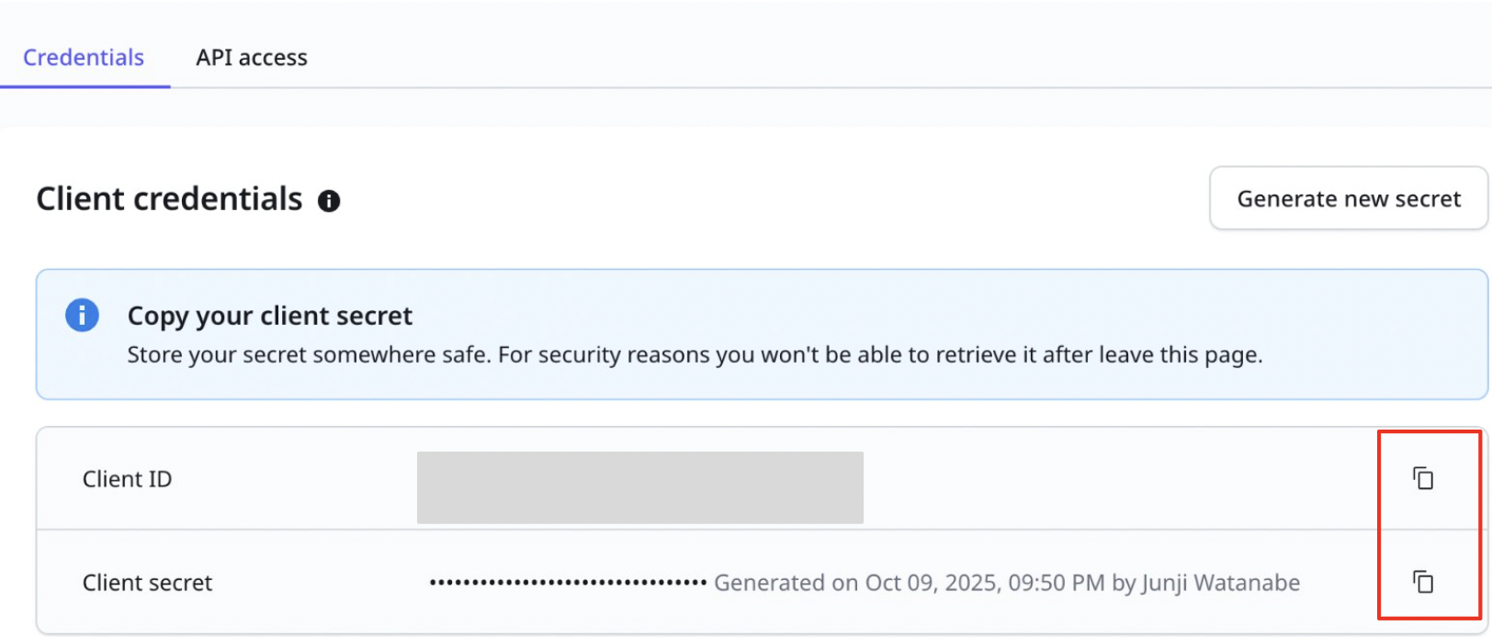Click the Generate new secret button
Screen dimensions: 1492x637
click(1348, 198)
